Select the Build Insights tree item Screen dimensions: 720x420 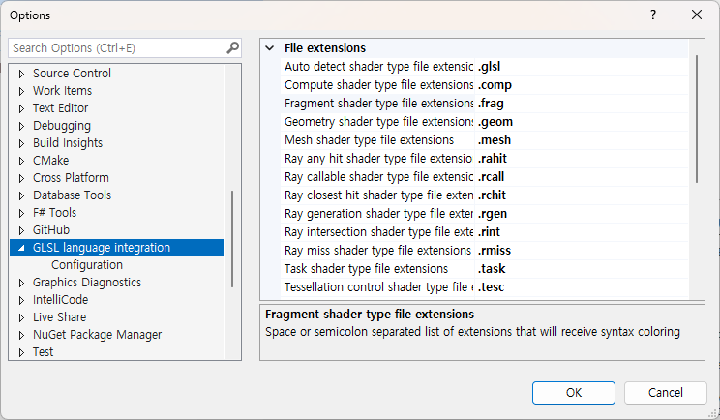[x=68, y=143]
